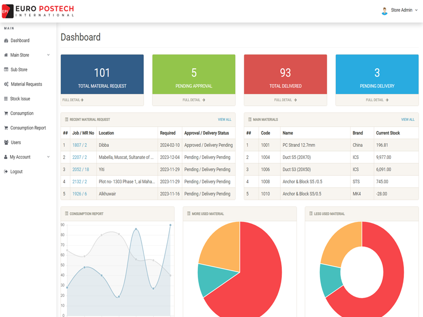Open Full Detail under Total Material Request
The image size is (423, 317).
[73, 100]
